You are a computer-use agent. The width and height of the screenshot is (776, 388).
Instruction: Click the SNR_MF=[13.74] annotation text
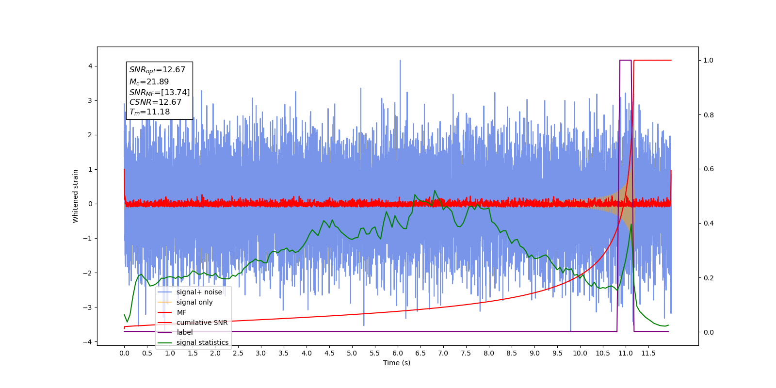point(160,92)
